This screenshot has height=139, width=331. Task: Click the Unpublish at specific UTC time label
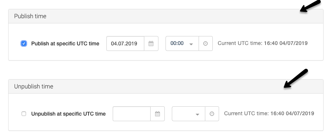tap(68, 114)
